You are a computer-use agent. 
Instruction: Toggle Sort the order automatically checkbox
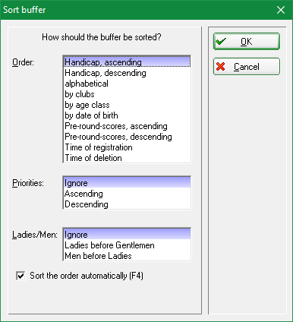[20, 276]
